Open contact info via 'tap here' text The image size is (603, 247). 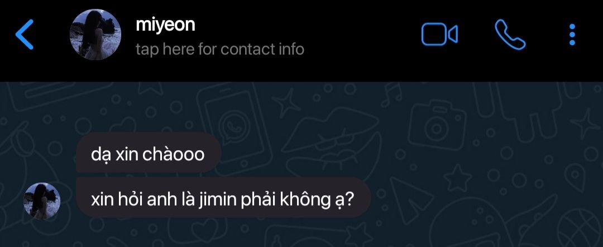tap(220, 49)
